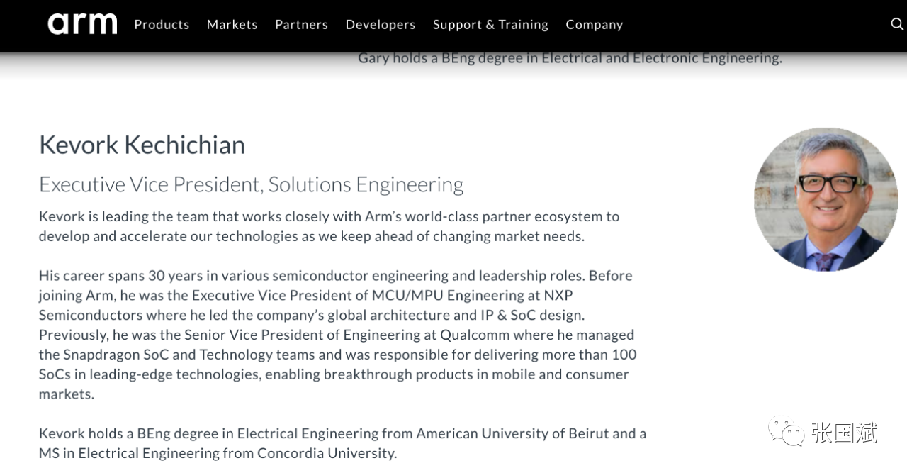Viewport: 907px width, 473px height.
Task: Click Kevork Kechichian's portrait photo
Action: (826, 199)
